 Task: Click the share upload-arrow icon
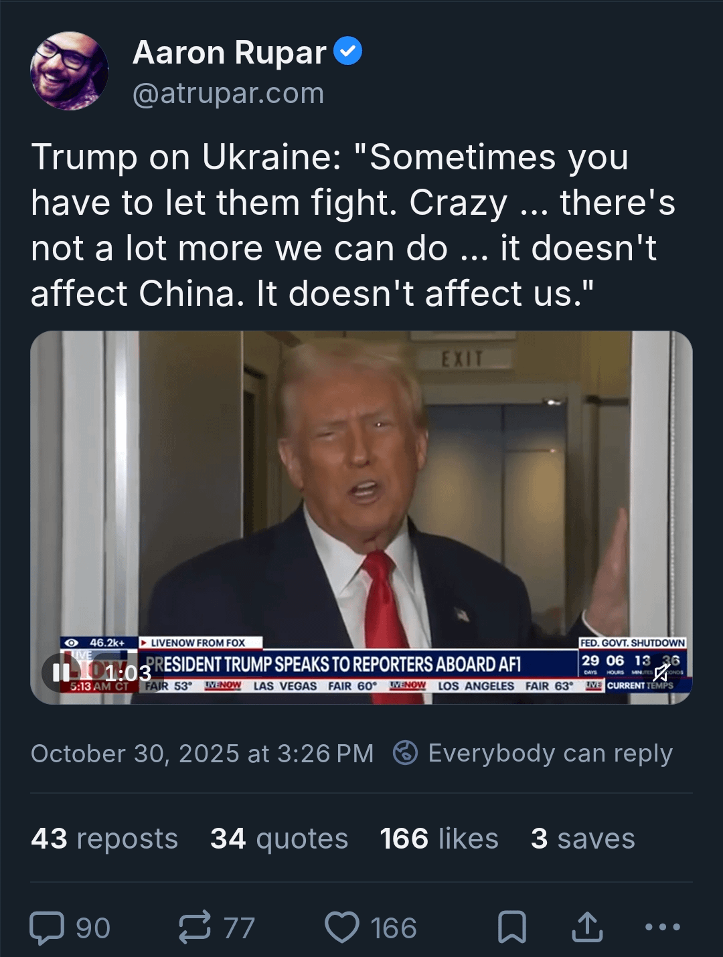point(587,928)
